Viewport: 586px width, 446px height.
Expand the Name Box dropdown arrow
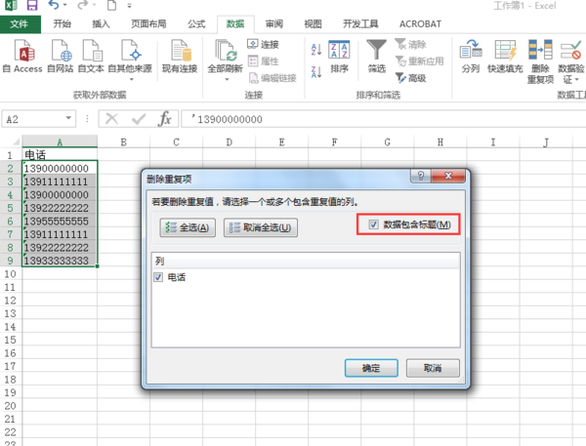coord(68,118)
